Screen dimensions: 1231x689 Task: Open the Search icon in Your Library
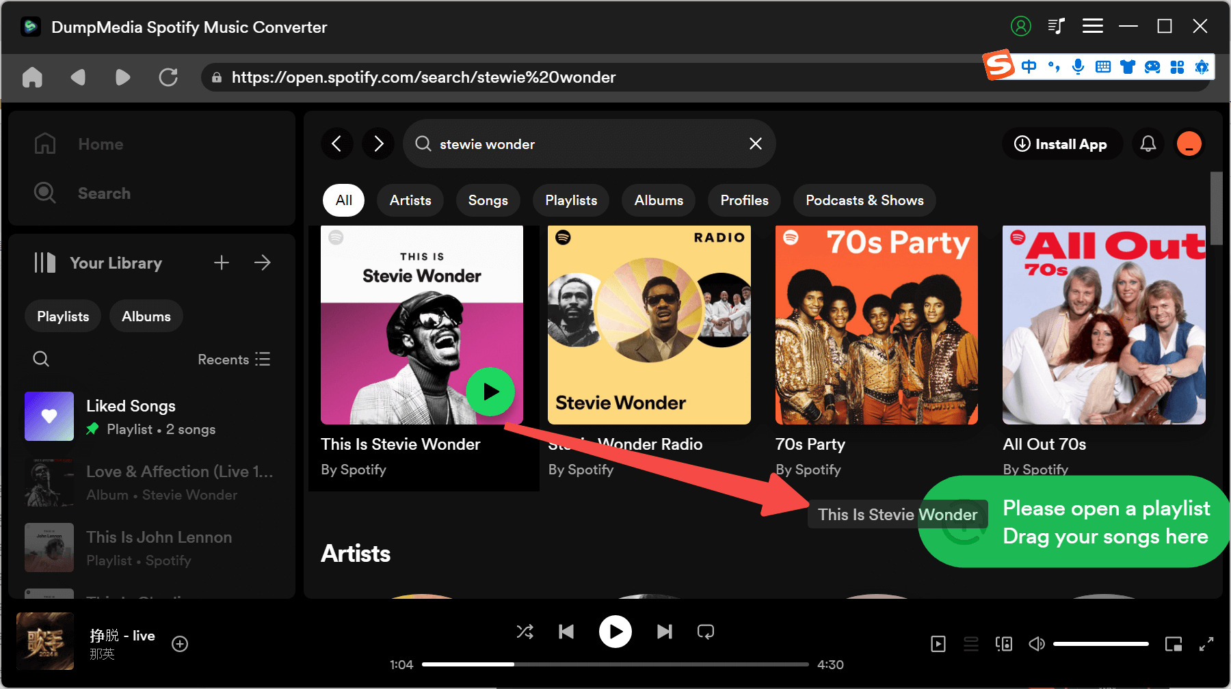point(40,358)
